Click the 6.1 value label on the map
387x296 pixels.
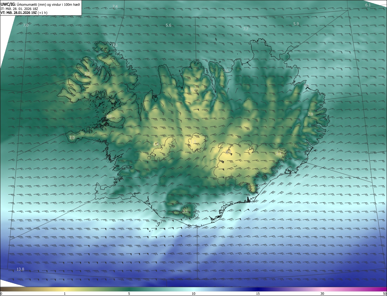tap(368, 5)
